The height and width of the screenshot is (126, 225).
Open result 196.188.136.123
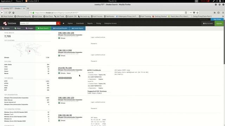(x=66, y=98)
